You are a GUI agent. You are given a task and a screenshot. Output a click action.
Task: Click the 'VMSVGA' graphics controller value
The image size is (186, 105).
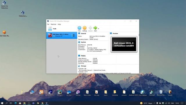[x=95, y=60]
